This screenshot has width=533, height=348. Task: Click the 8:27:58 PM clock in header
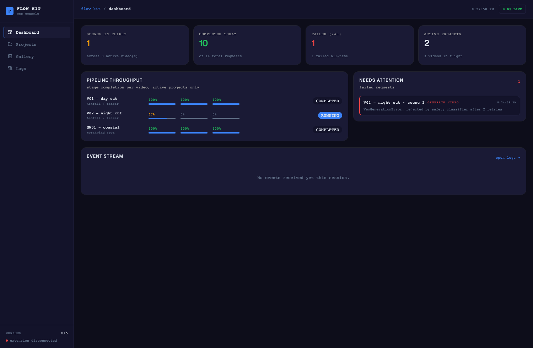483,9
